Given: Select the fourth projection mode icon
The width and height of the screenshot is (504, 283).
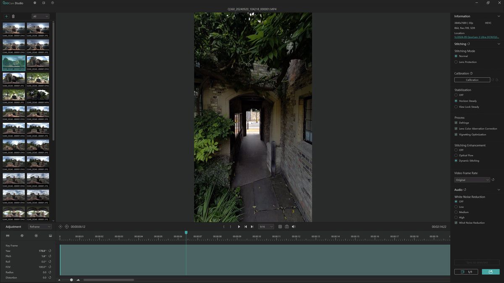Looking at the screenshot, I should [50, 236].
